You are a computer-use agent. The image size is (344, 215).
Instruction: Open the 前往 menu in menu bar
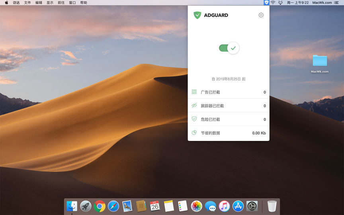point(61,2)
